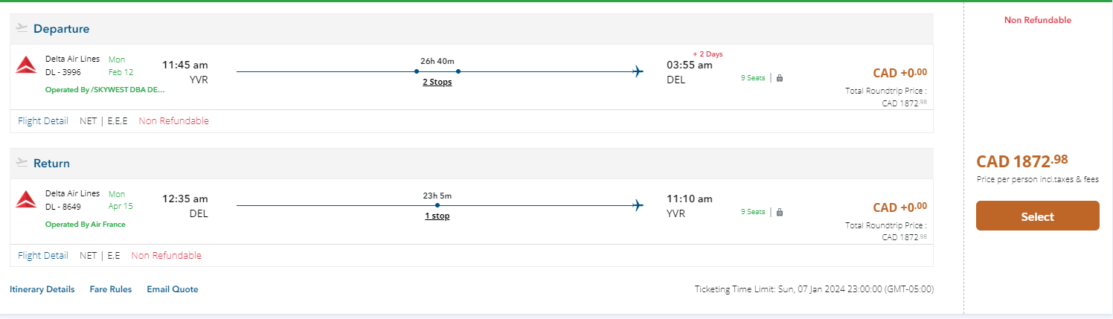Open Flight Detail for the departure flight

[43, 121]
